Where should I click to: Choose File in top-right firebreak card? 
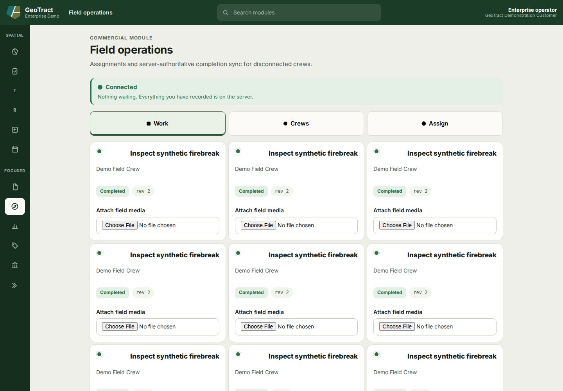point(397,225)
